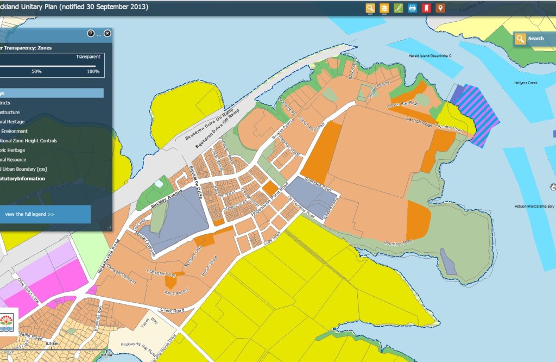The height and width of the screenshot is (362, 556).
Task: Select the green Draw tool icon
Action: pos(398,8)
